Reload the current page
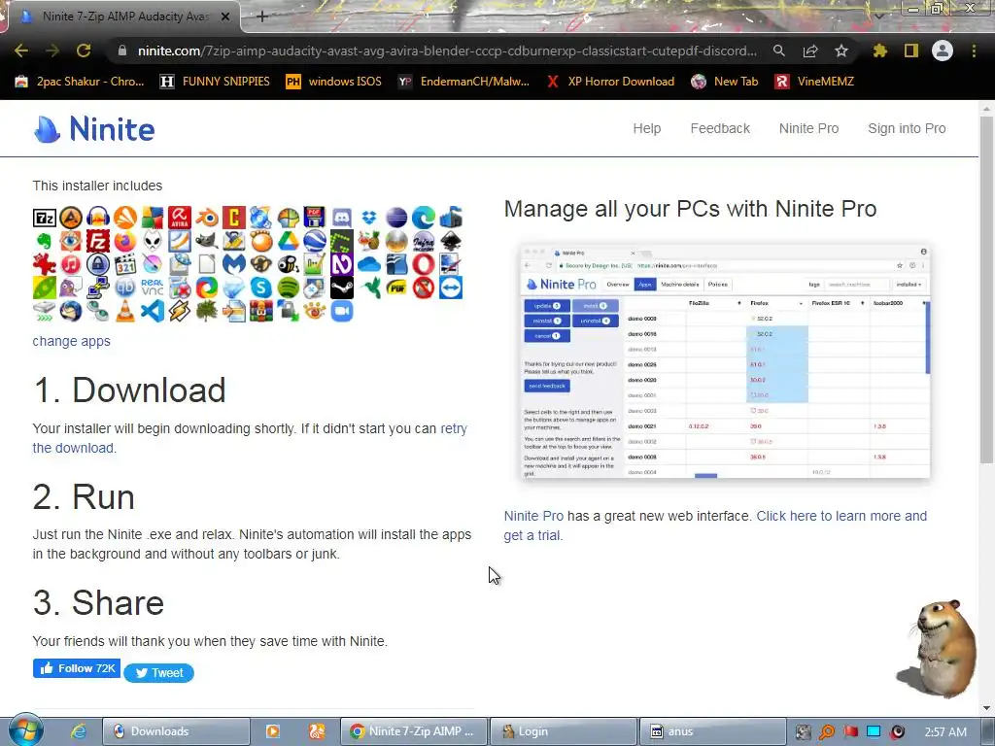Screen dimensions: 995x746 [84, 51]
